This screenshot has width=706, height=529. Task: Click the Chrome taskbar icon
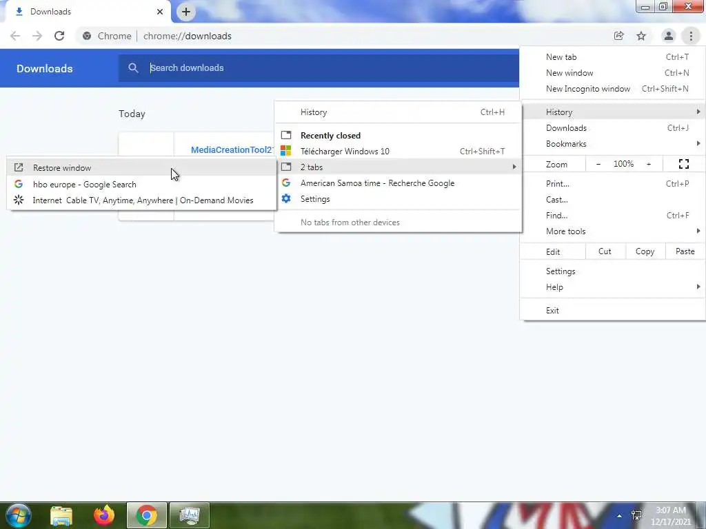click(x=147, y=515)
